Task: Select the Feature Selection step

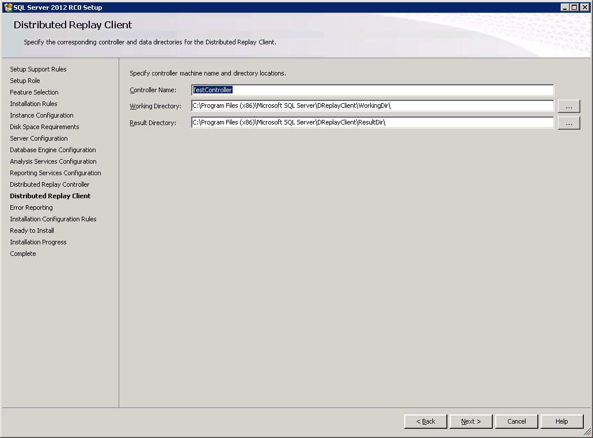Action: [34, 92]
